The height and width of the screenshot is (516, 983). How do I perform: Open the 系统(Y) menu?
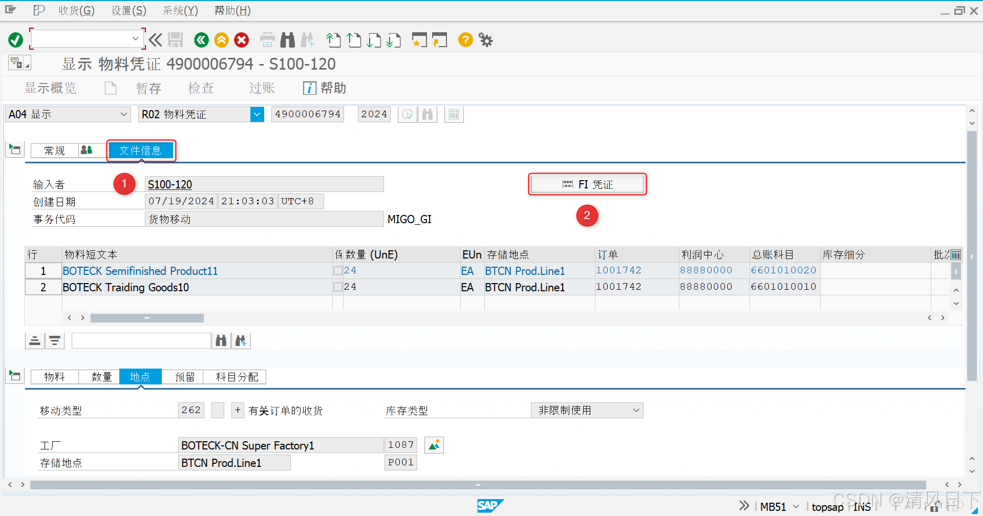point(180,10)
